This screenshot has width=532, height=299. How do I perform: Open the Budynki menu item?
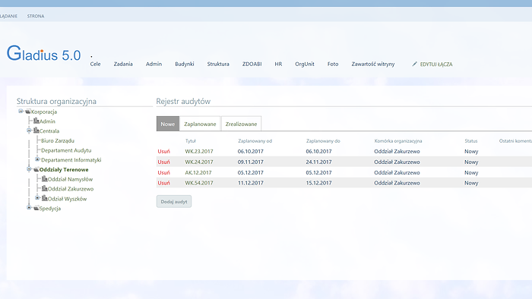[x=185, y=64]
